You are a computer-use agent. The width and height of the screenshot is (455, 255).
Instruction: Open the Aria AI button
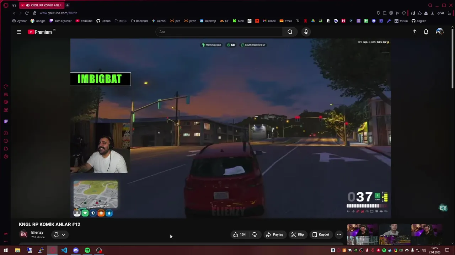(441, 13)
